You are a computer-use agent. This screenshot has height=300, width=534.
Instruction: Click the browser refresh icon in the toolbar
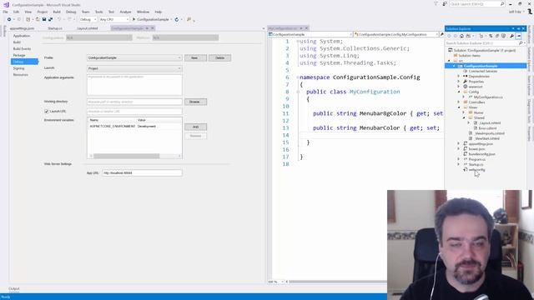point(177,19)
